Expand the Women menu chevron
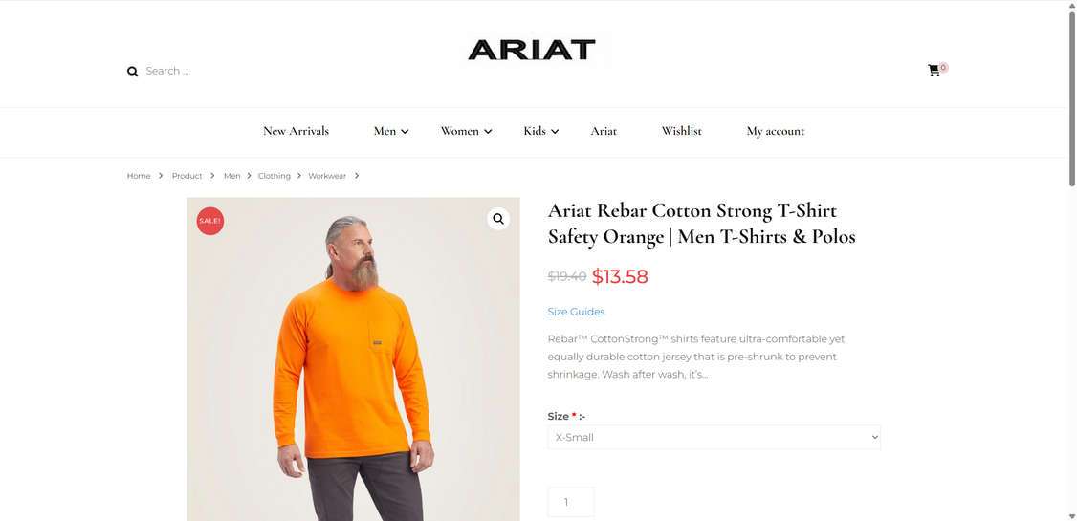This screenshot has width=1077, height=521. pyautogui.click(x=488, y=132)
